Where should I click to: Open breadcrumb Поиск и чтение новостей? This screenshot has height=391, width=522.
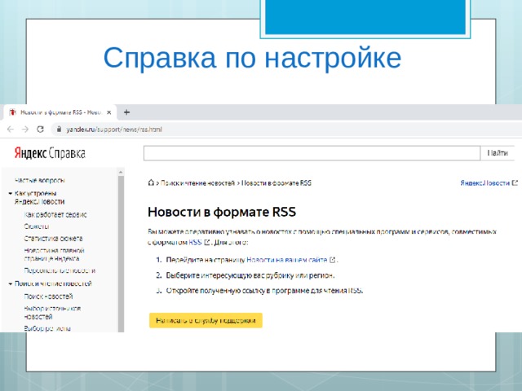coord(197,182)
